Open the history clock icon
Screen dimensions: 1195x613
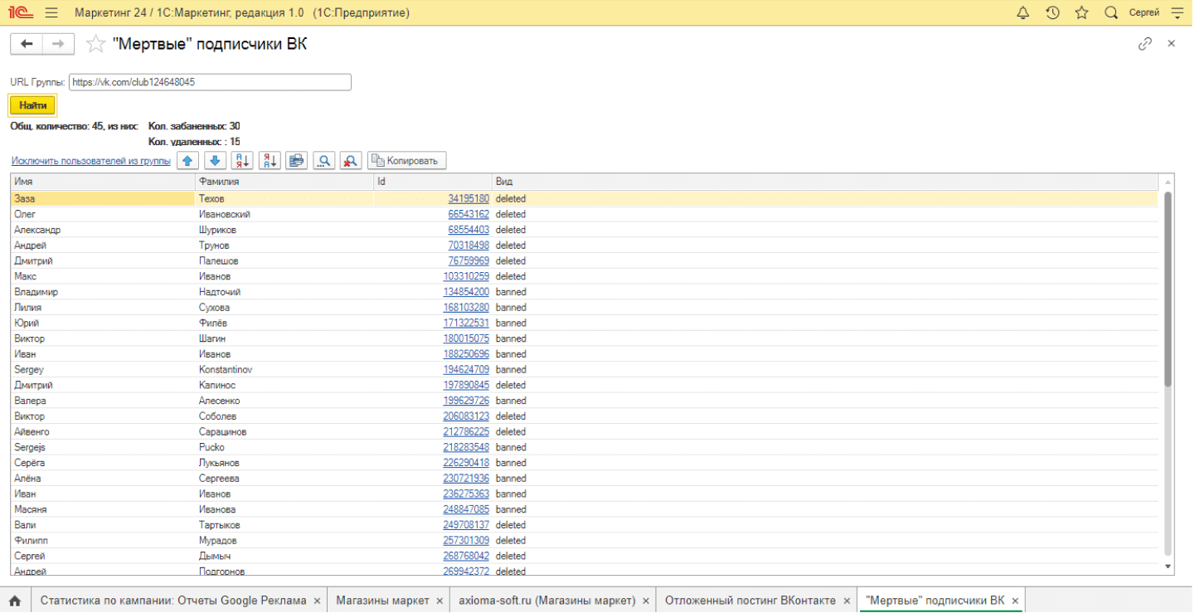(1052, 12)
